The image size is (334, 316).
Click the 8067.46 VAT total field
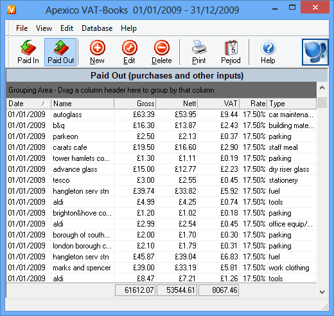tap(218, 290)
